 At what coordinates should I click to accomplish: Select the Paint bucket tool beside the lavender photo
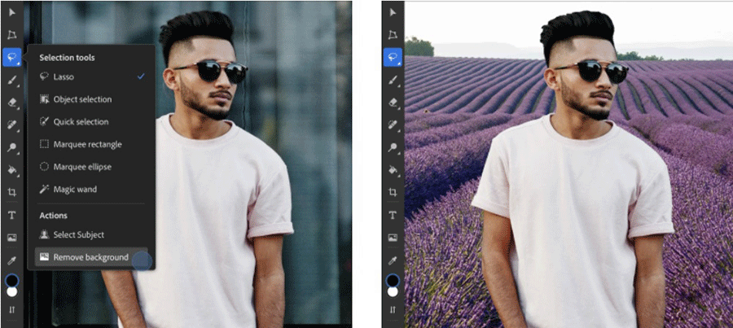(393, 170)
